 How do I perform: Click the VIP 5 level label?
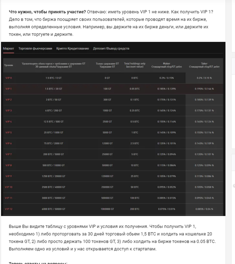click(x=8, y=132)
